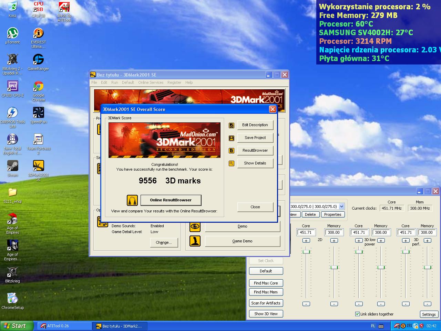The width and height of the screenshot is (441, 331).
Task: Expand the ATITool profile dropdown
Action: pos(341,207)
